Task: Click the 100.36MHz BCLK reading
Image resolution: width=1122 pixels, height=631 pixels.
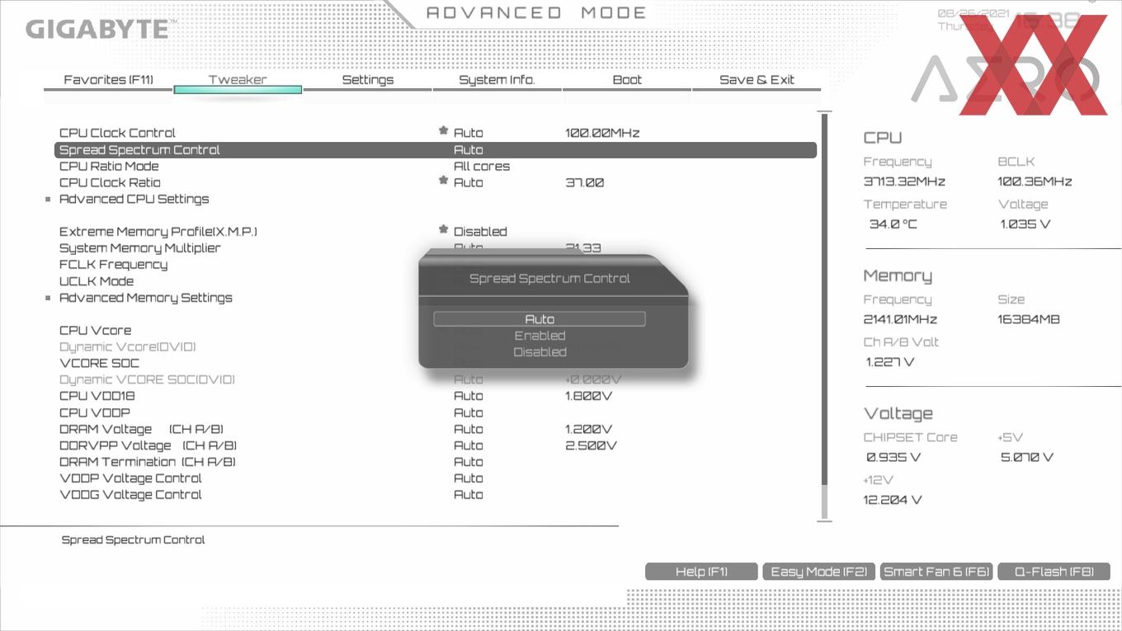Action: pos(1035,181)
